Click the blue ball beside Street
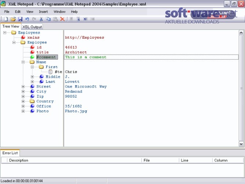Viewport: 245px width, 184px height. [32, 86]
